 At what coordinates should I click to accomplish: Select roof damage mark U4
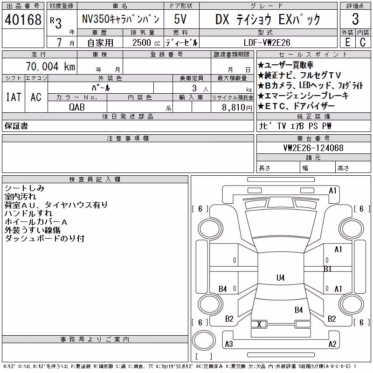click(x=281, y=277)
